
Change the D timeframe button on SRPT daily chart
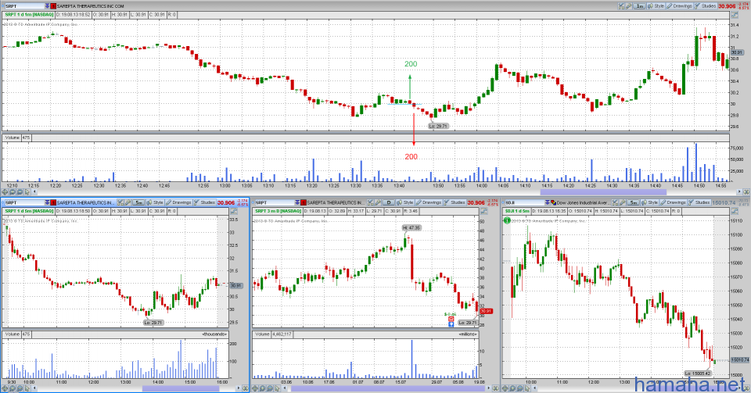coord(389,202)
